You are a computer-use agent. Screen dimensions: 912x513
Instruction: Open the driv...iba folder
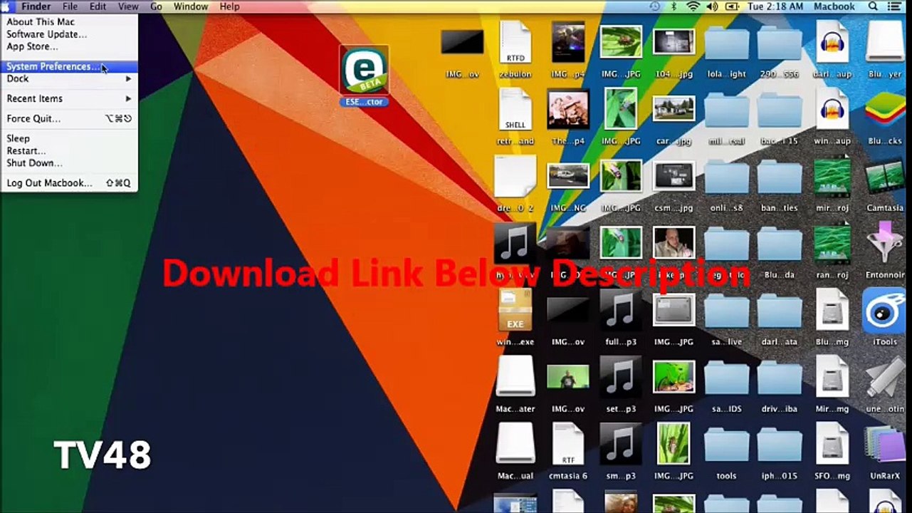(780, 379)
